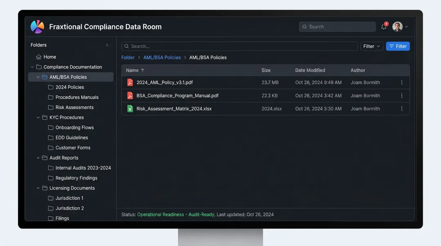
Task: Click the PDF icon for 2024_AML_Policy_v3.1.pdf
Action: tap(130, 82)
